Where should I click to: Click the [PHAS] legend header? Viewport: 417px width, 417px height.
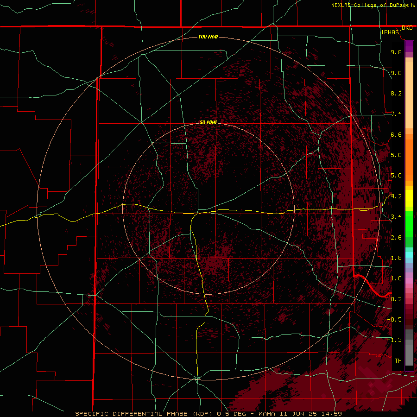pos(392,32)
